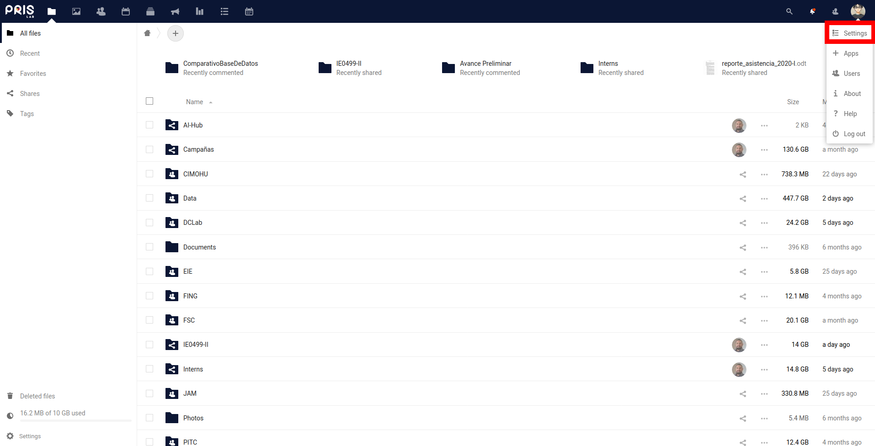Open the Photos app icon in top bar
The height and width of the screenshot is (446, 875).
[x=76, y=11]
